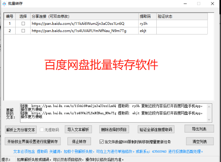Click 清空列表 button
The image size is (221, 162).
coord(200,141)
